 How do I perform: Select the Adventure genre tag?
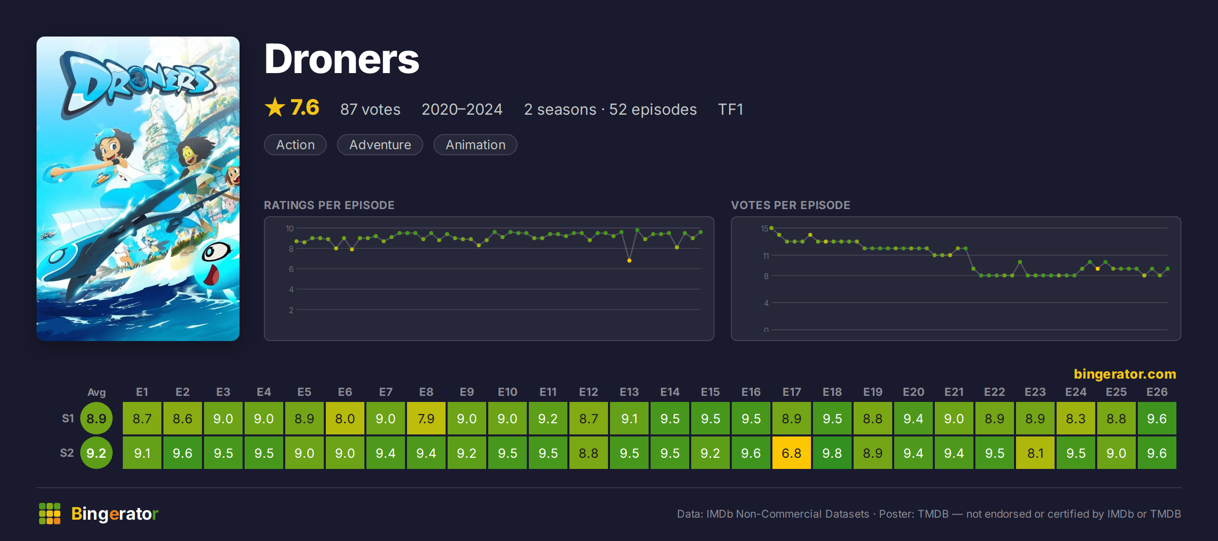pyautogui.click(x=380, y=145)
